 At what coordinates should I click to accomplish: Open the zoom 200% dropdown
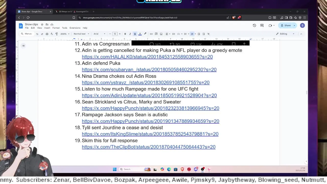click(65, 34)
